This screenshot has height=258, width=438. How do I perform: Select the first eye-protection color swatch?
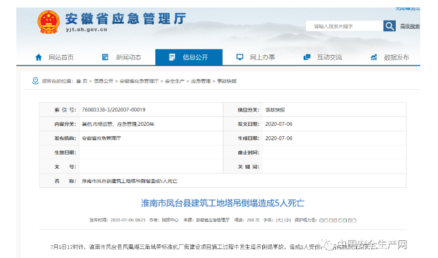click(x=322, y=221)
